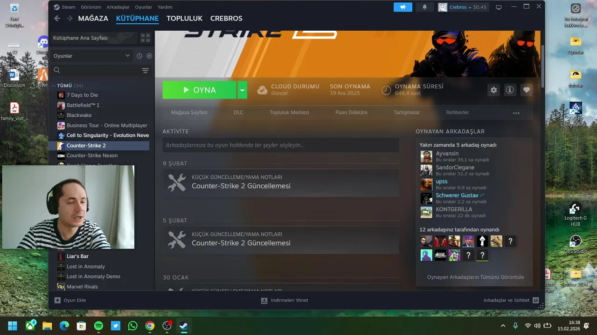Open the Oyunlar menu in menu bar
This screenshot has width=597, height=335.
[x=144, y=7]
